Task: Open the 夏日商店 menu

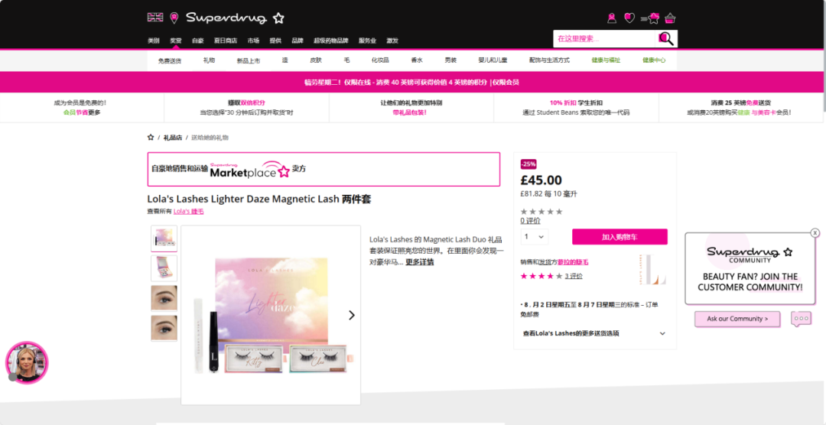Action: coord(226,41)
